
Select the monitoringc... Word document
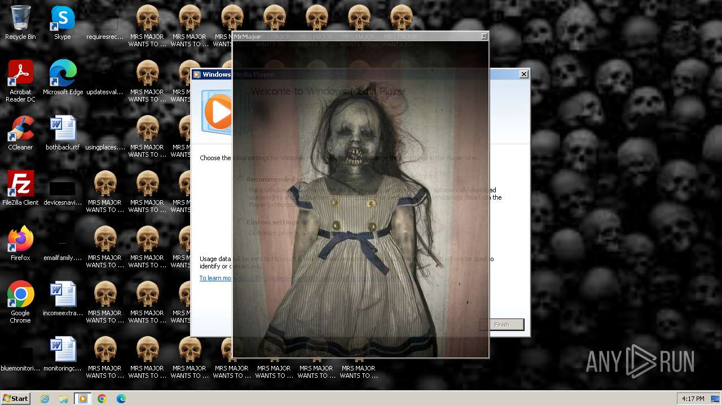(63, 354)
